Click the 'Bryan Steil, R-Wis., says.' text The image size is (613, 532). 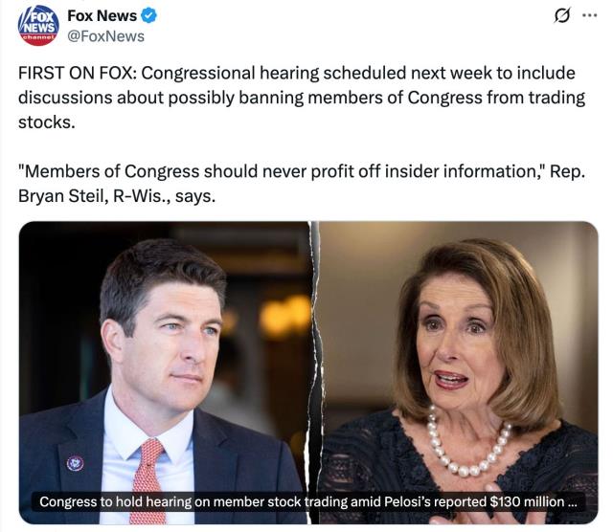(x=117, y=196)
